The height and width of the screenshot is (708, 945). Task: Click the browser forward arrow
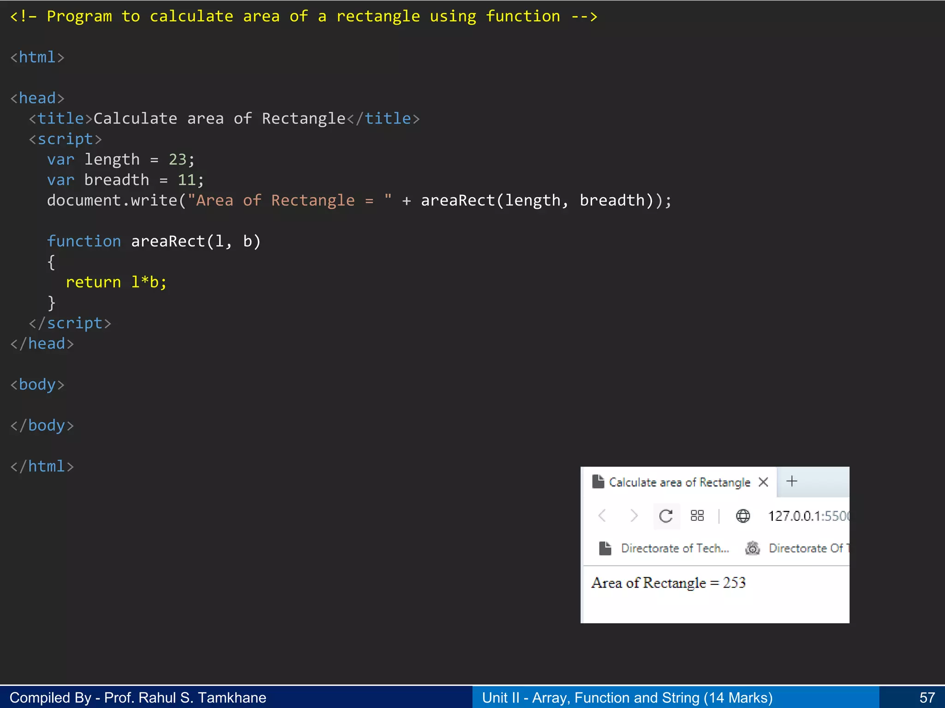[x=634, y=515]
